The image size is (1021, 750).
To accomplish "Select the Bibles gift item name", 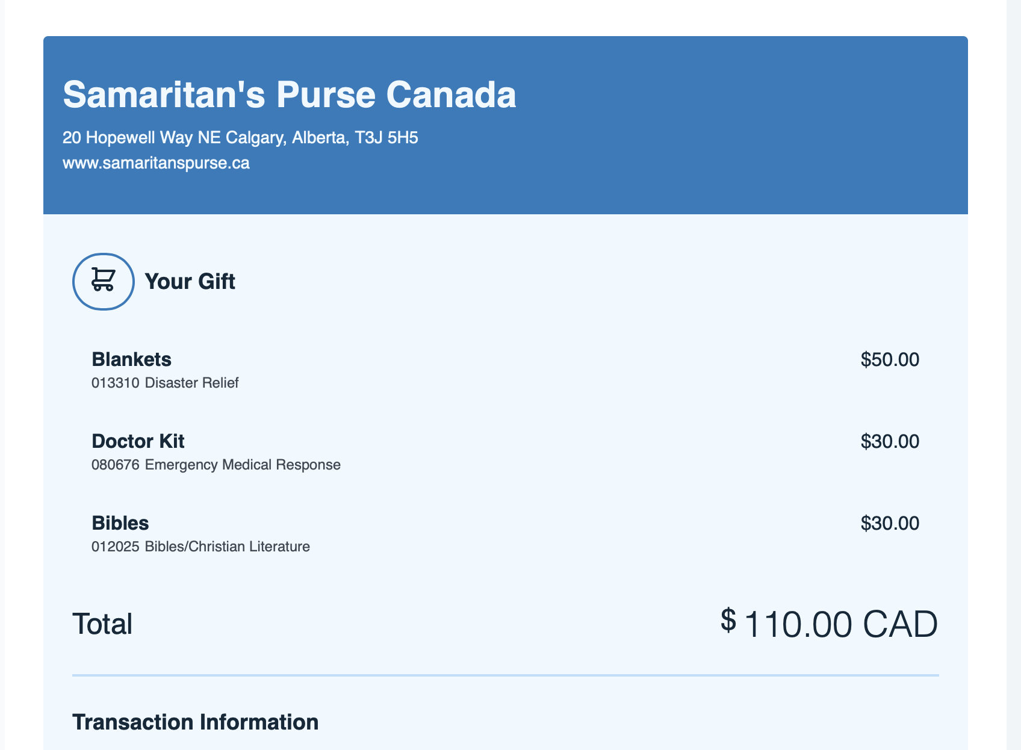I will (x=120, y=523).
